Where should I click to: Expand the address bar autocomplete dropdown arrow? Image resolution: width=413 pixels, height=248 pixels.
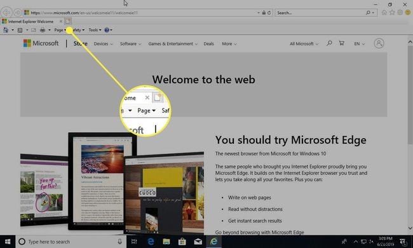pyautogui.click(x=259, y=13)
